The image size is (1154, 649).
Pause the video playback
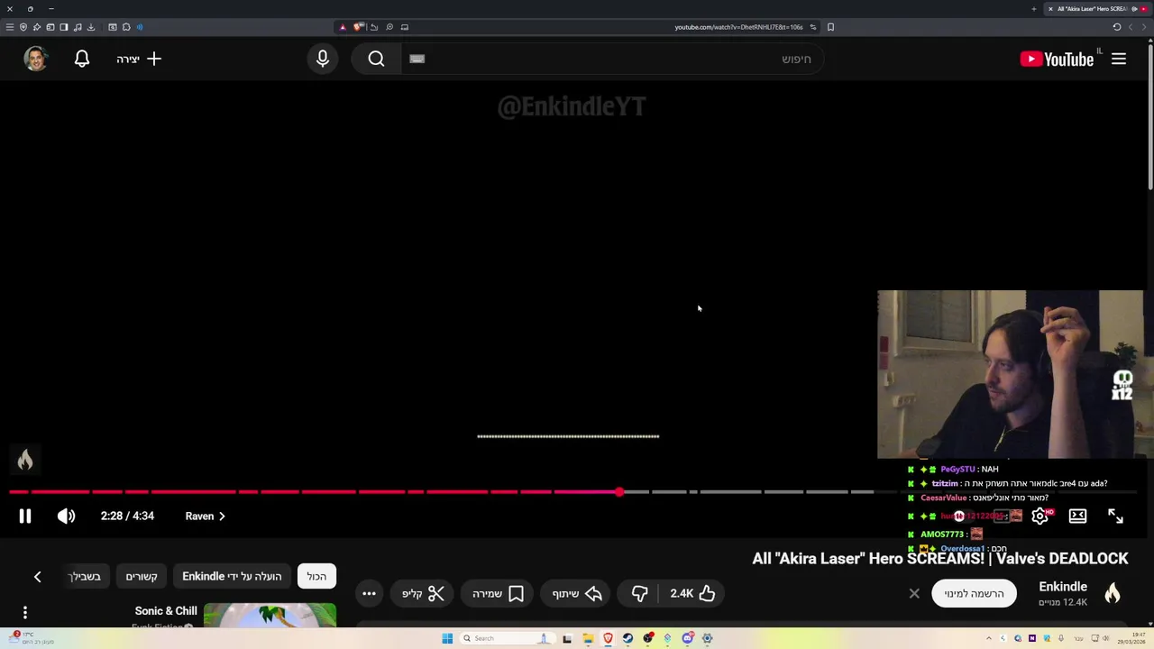click(x=24, y=516)
